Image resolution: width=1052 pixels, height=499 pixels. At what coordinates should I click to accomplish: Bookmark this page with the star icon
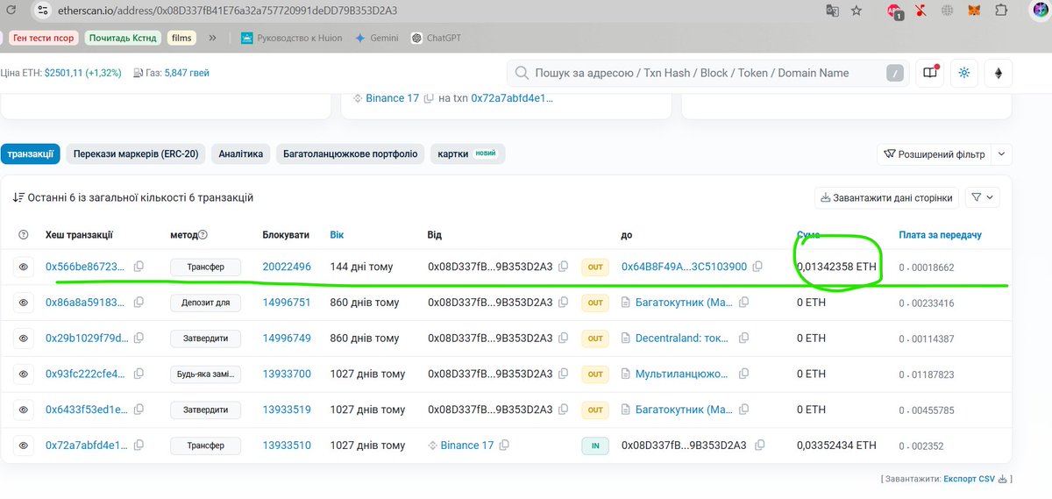pos(856,11)
